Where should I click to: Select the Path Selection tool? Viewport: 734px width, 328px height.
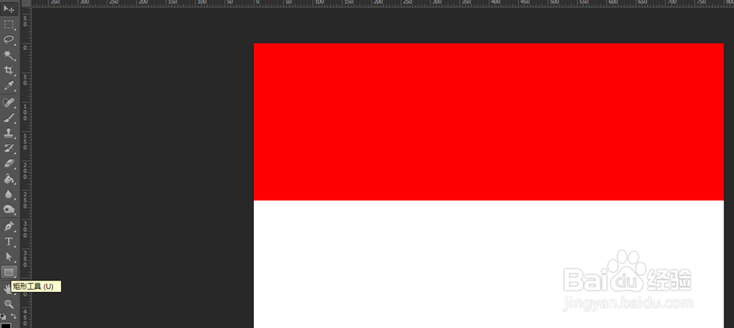[9, 257]
